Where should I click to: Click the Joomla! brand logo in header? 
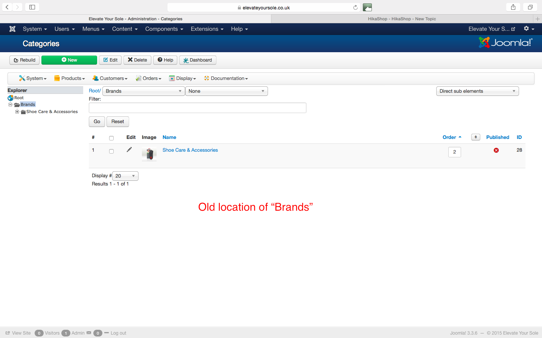(505, 42)
